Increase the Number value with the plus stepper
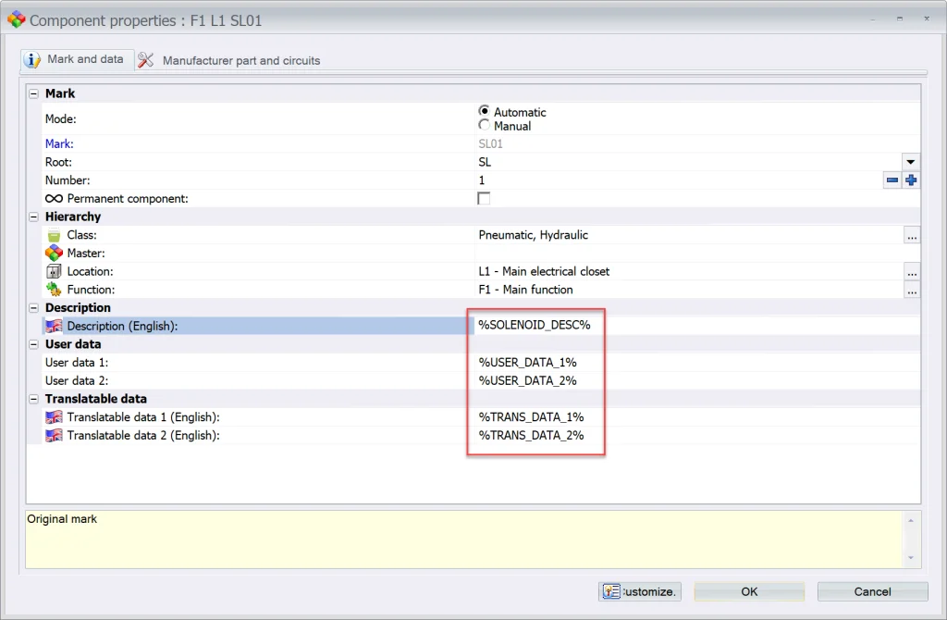This screenshot has height=620, width=947. [x=913, y=180]
